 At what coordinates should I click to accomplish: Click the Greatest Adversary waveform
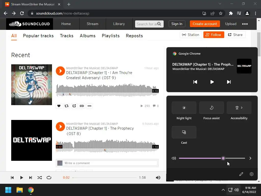pos(107,90)
